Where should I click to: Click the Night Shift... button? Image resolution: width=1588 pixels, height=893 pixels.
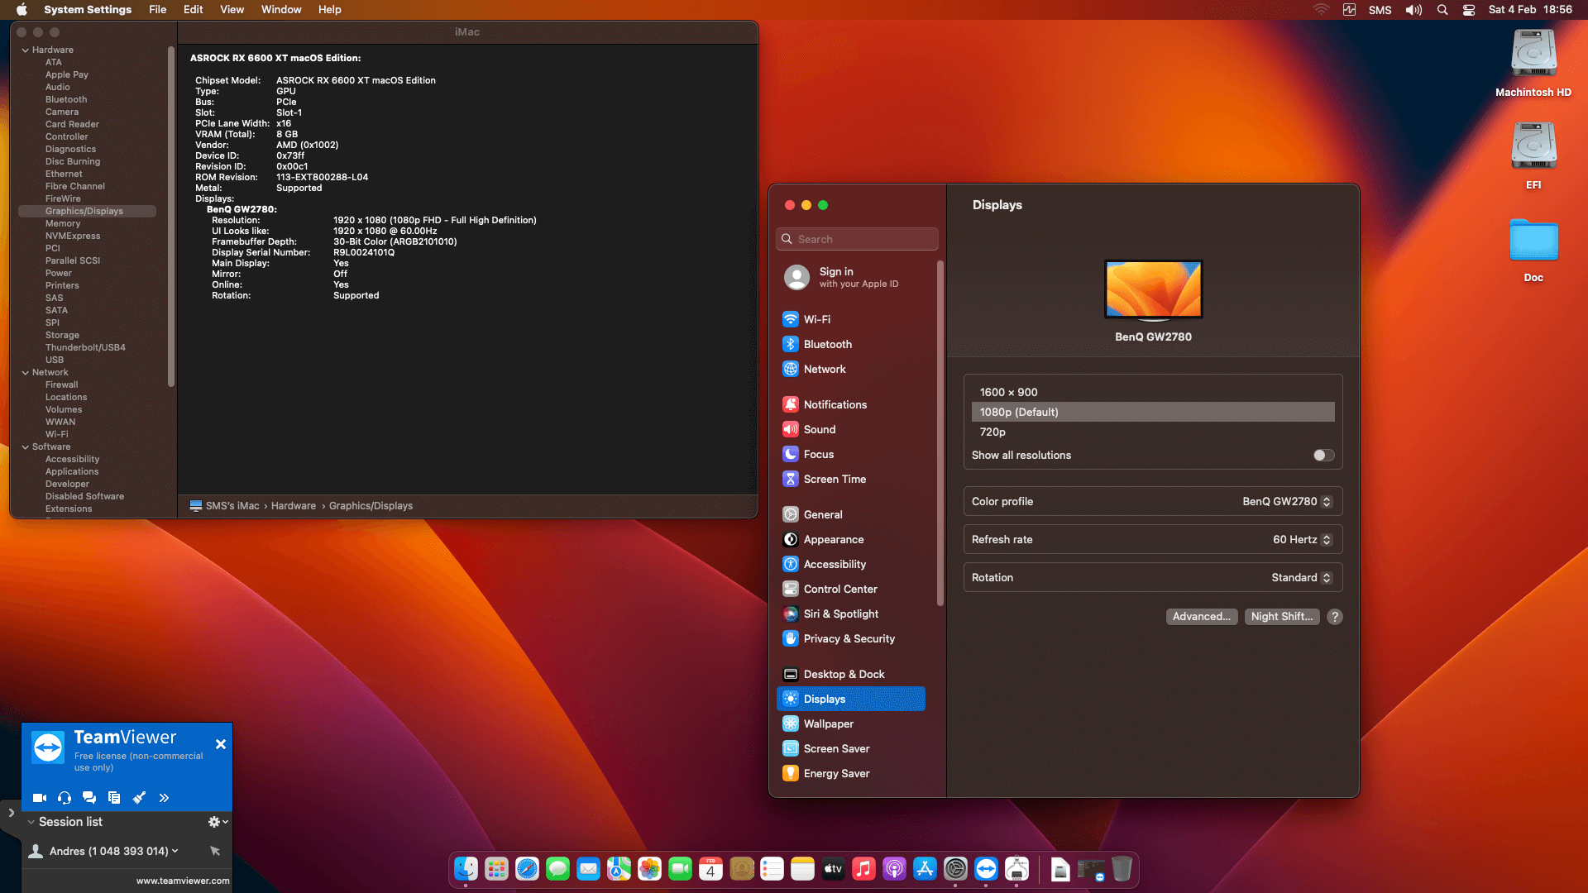click(1281, 616)
